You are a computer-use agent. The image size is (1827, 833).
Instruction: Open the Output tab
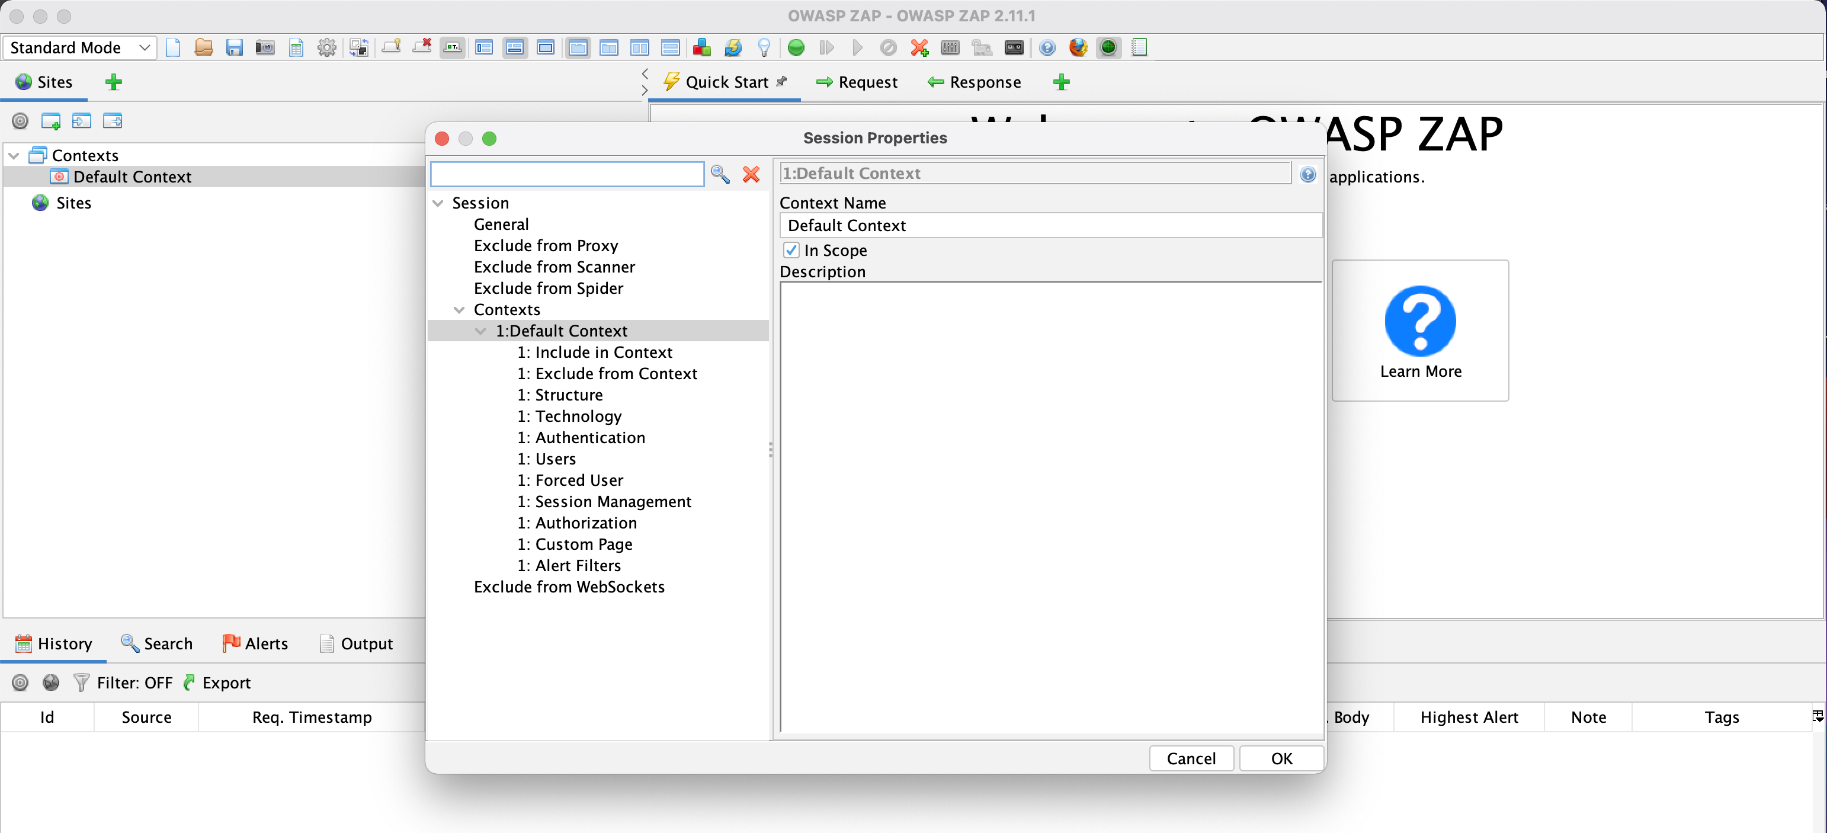click(356, 643)
